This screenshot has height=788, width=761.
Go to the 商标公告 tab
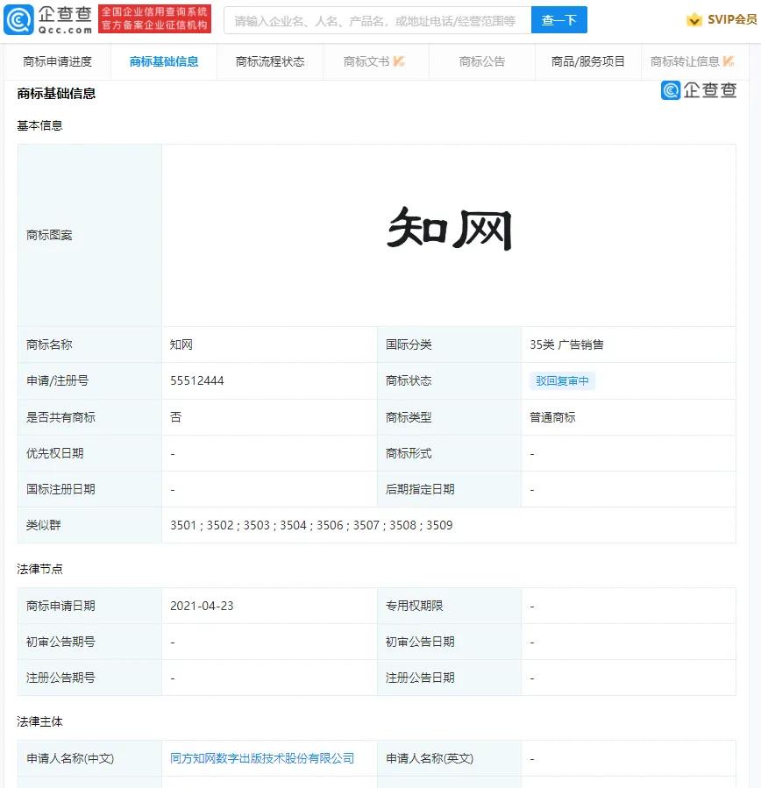point(482,61)
